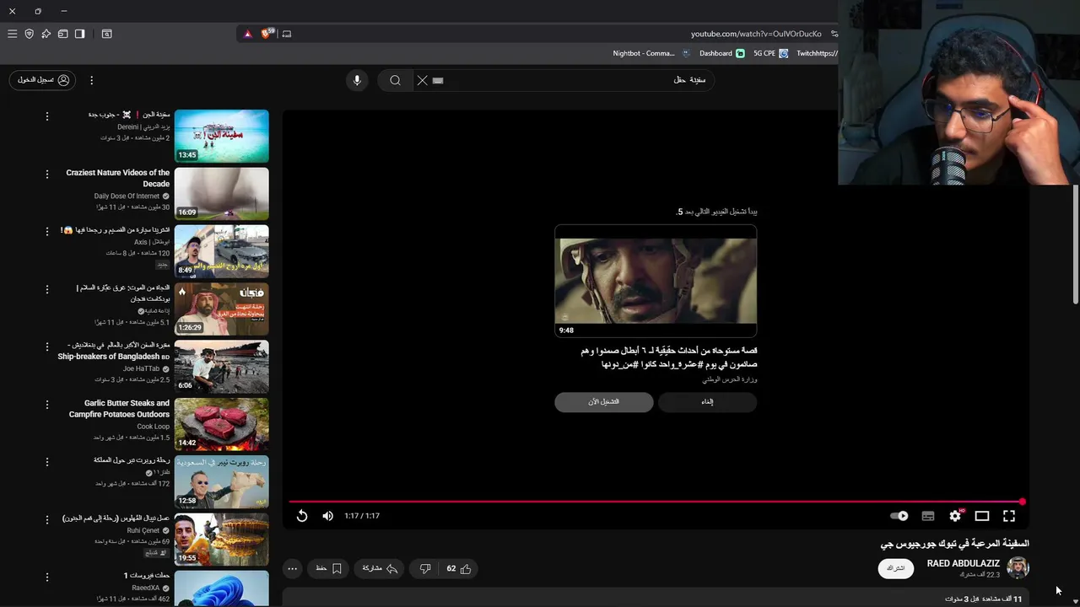Open the 13:45 ship video thumbnail
This screenshot has height=607, width=1080.
[221, 137]
